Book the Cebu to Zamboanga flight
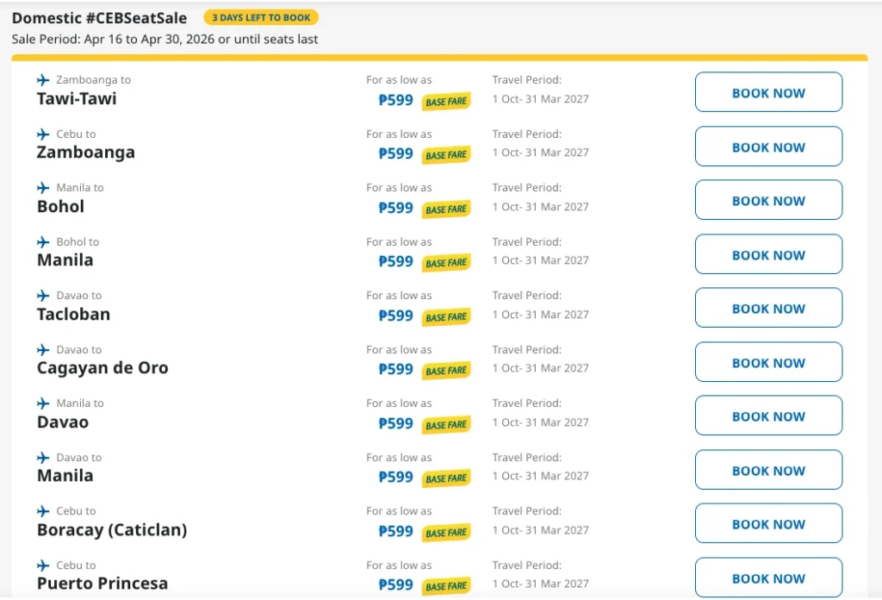This screenshot has width=882, height=600. click(x=767, y=146)
